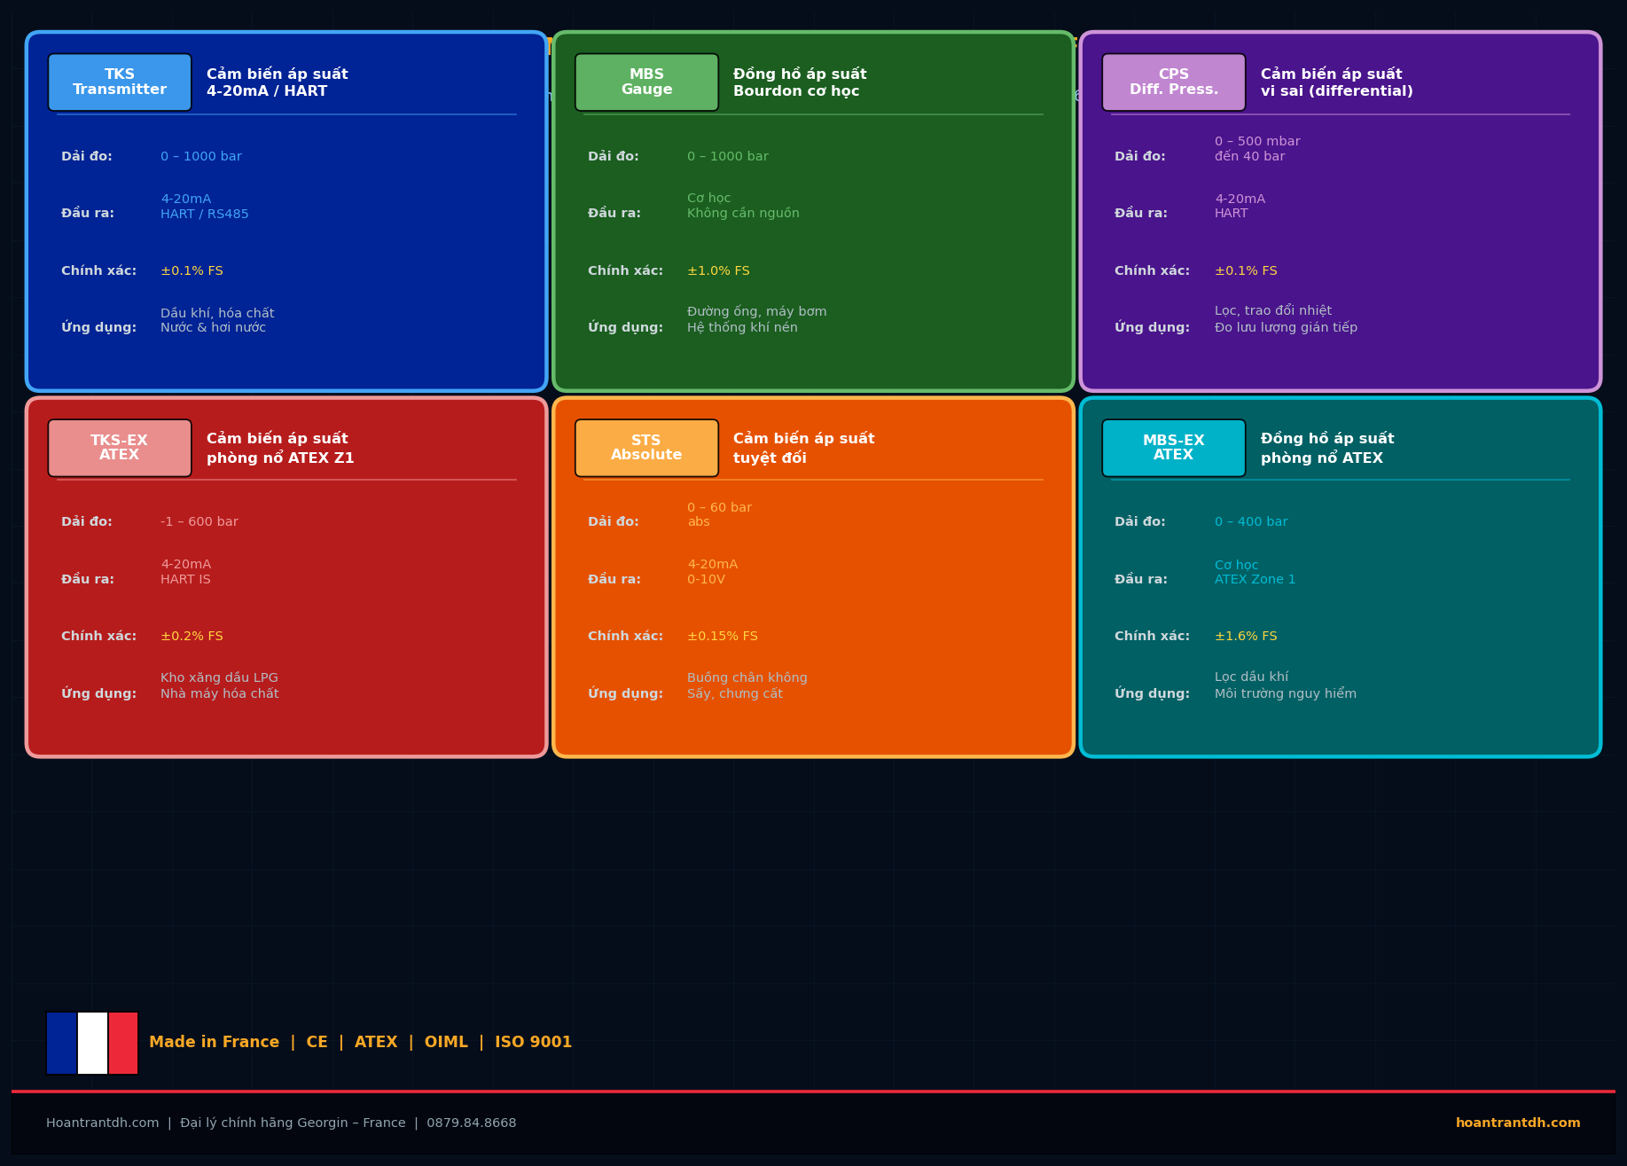This screenshot has height=1166, width=1627.
Task: Click the footer phone number 0879.84.8668 line
Action: point(281,1123)
